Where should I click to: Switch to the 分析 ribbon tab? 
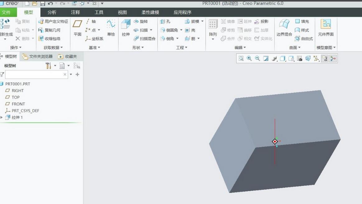point(52,12)
